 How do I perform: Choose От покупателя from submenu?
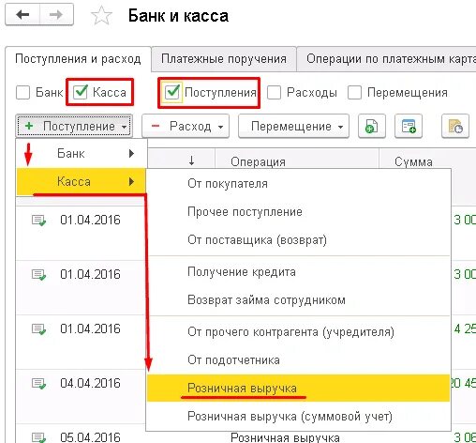[298, 184]
